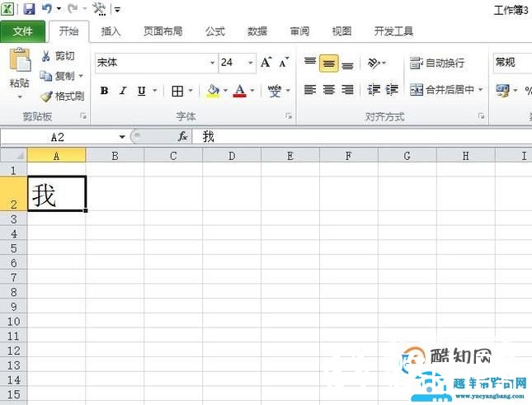Expand the font color dropdown arrow

click(x=252, y=91)
